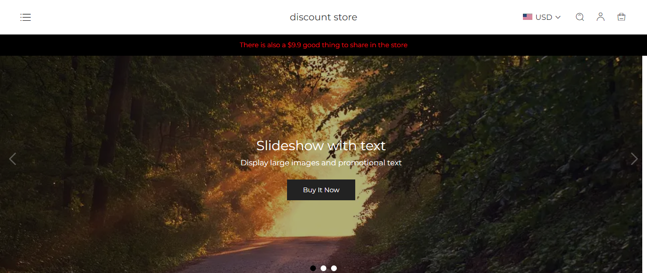The width and height of the screenshot is (647, 273).
Task: Open the hamburger navigation menu
Action: 26,17
